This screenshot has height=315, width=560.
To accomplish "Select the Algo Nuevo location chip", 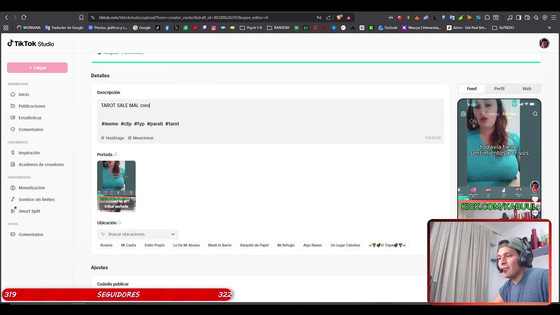I will click(x=312, y=245).
